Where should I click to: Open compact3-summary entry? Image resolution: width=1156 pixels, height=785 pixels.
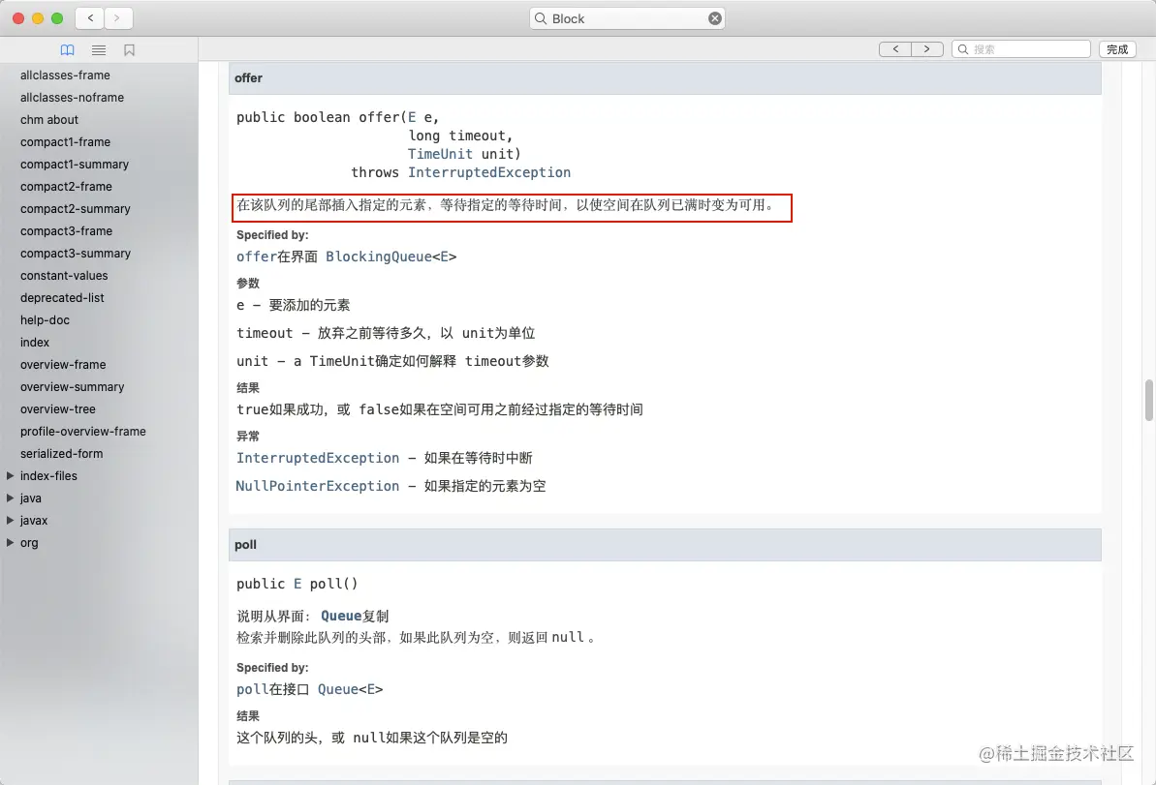[x=76, y=254]
